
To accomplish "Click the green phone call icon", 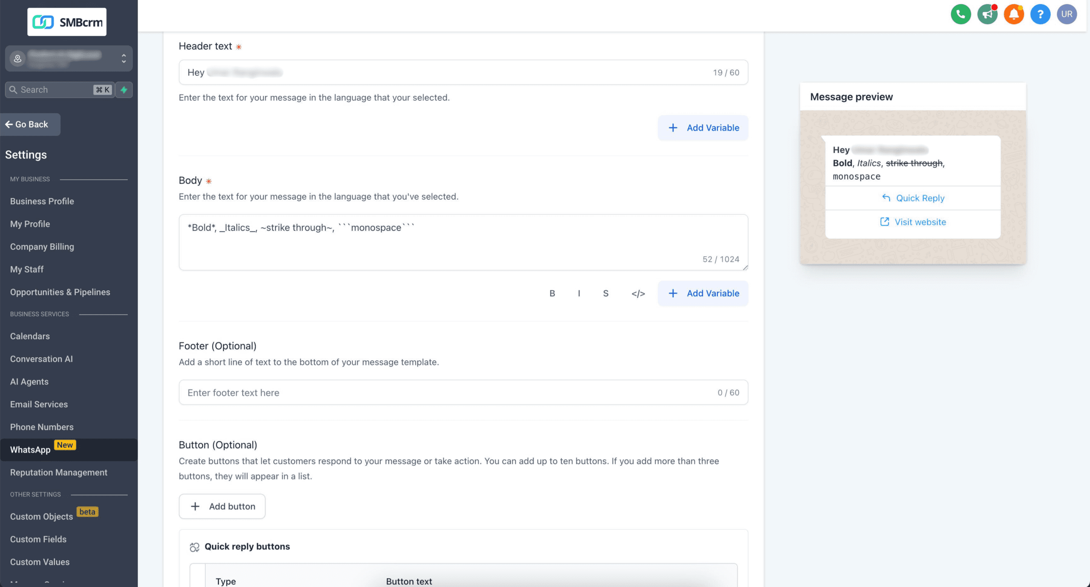I will pos(961,14).
